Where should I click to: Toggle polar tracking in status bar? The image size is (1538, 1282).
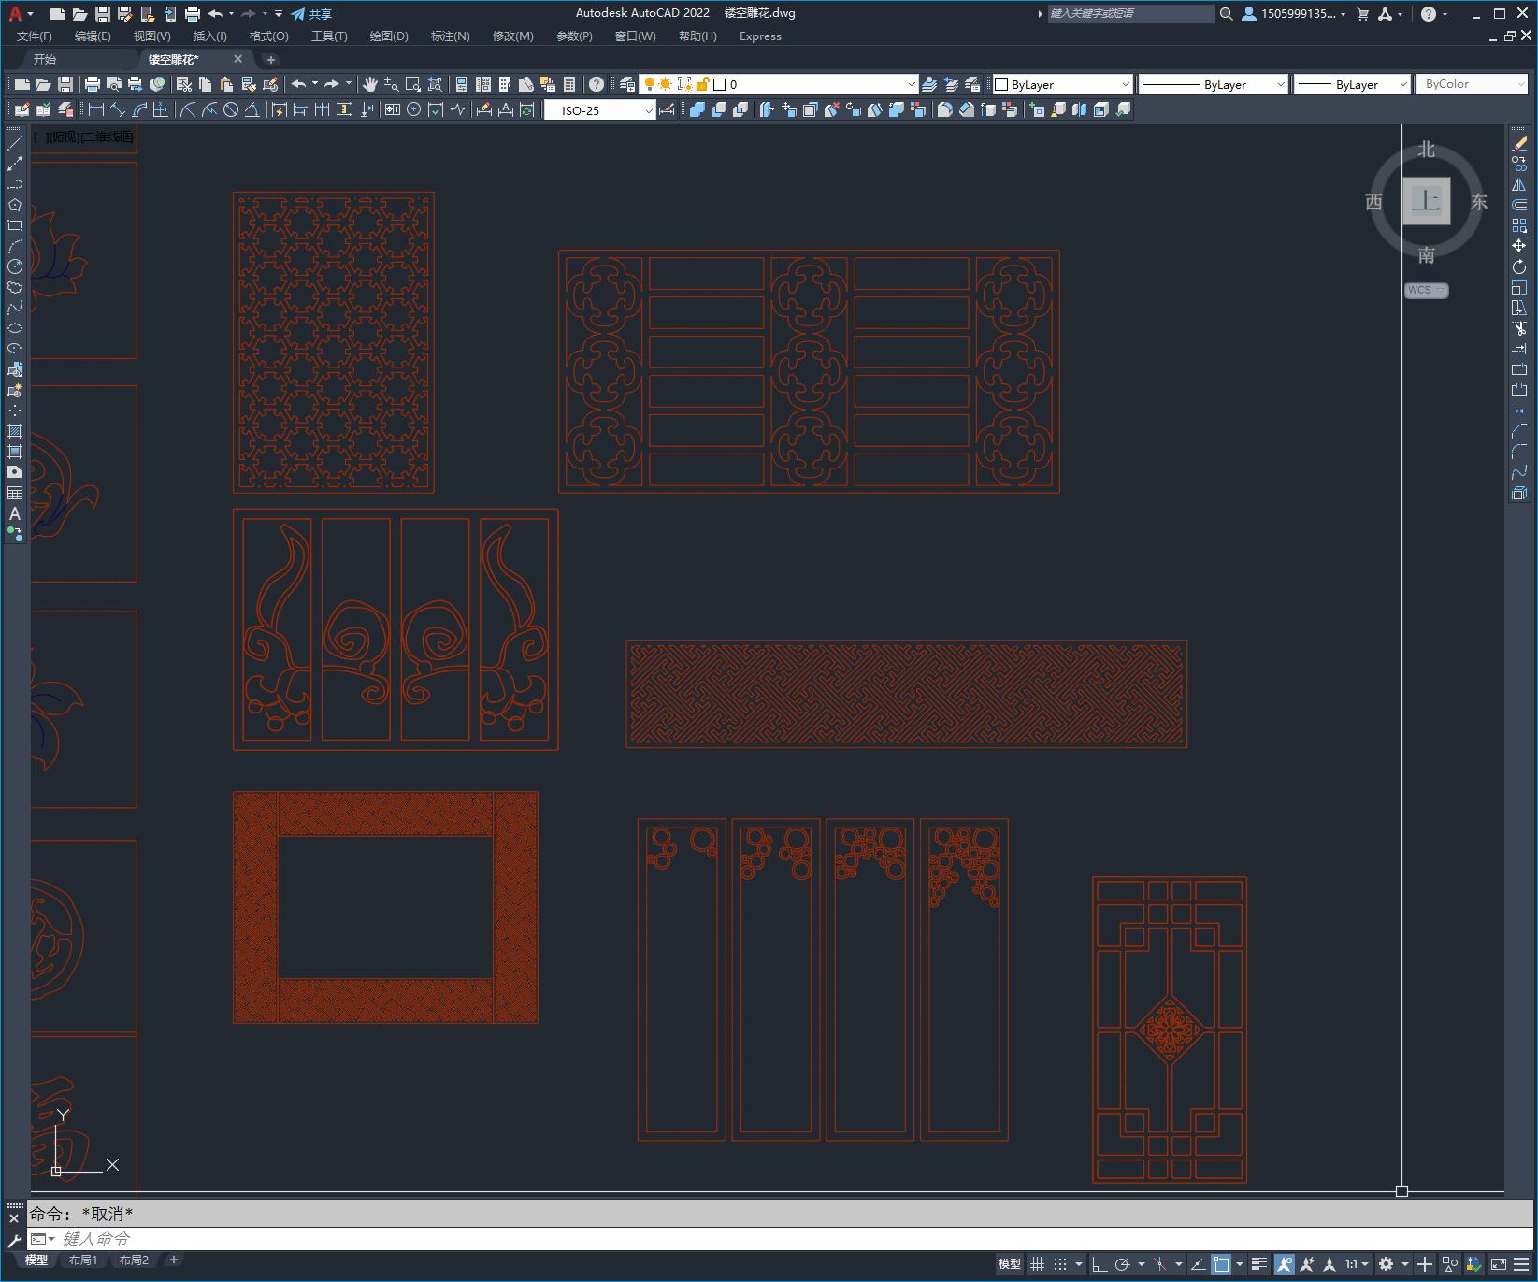tap(1123, 1264)
